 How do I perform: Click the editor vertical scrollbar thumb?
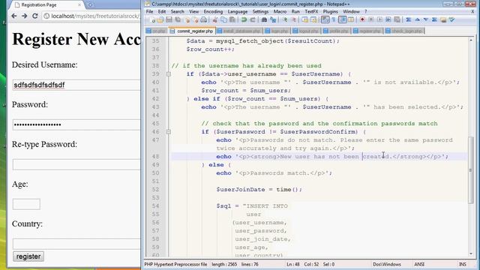[471, 170]
